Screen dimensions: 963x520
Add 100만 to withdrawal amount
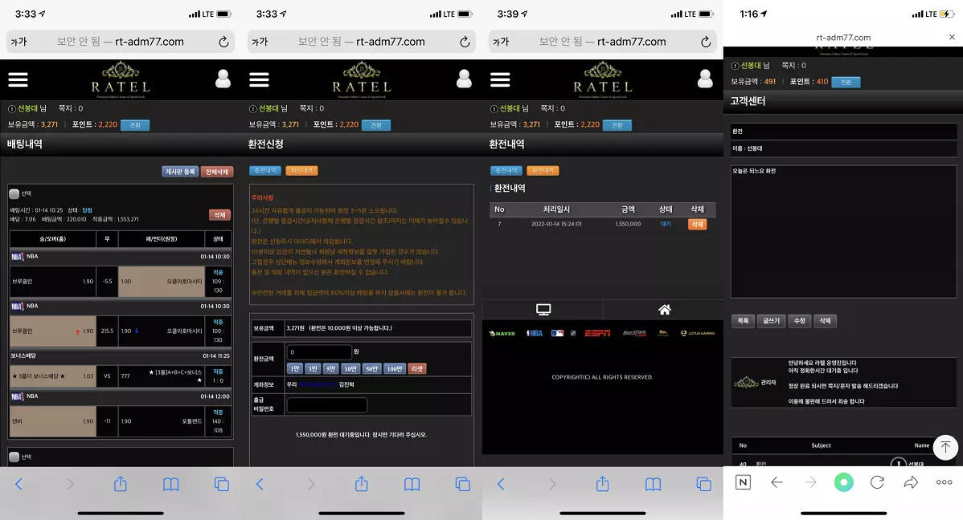(x=395, y=368)
